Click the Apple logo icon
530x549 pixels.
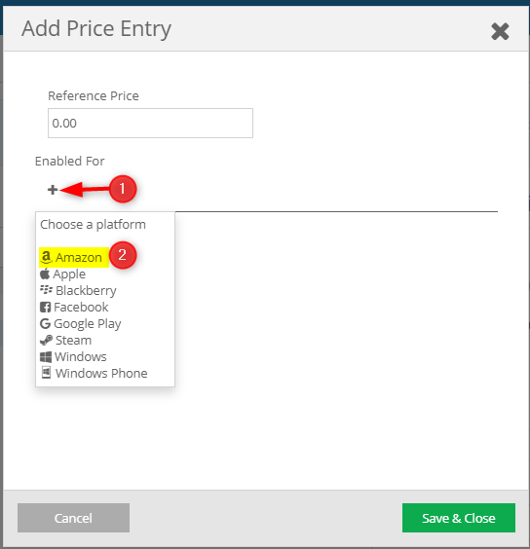(45, 274)
